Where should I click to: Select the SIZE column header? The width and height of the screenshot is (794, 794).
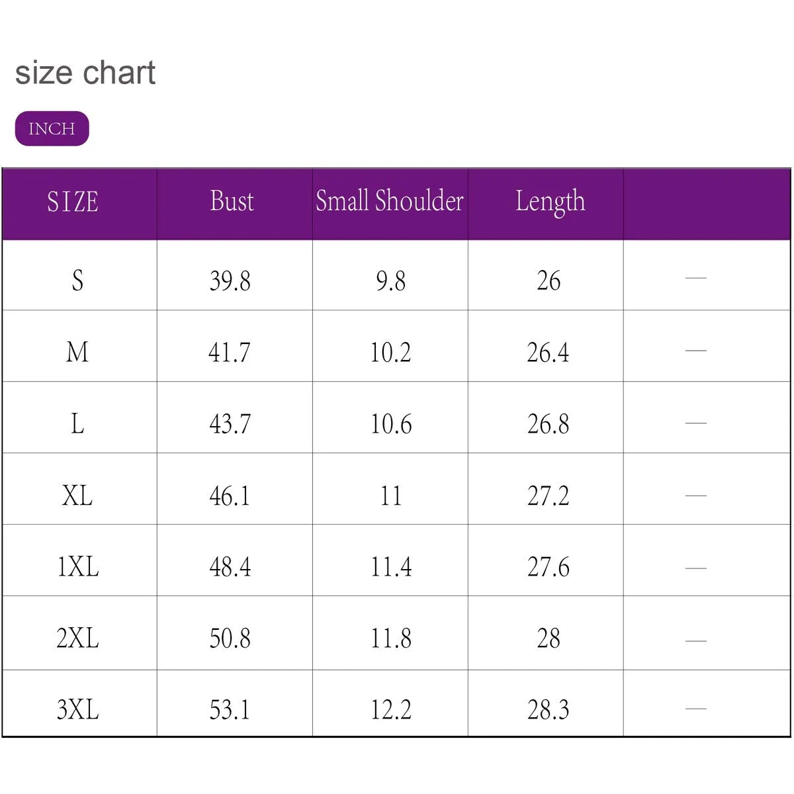73,202
